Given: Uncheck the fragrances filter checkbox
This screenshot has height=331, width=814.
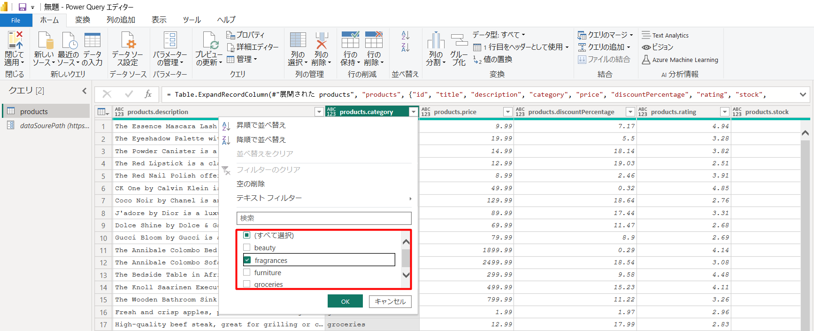Looking at the screenshot, I should click(x=247, y=260).
